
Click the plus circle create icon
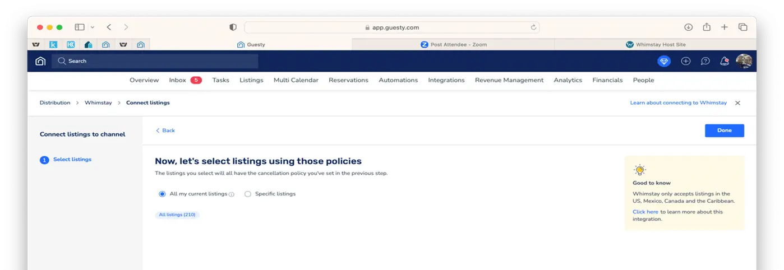[x=685, y=61]
